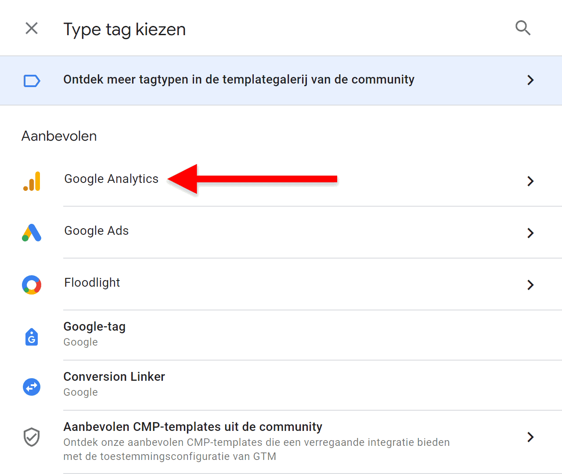Click the Google Analytics logo icon
562x474 pixels.
(x=31, y=181)
